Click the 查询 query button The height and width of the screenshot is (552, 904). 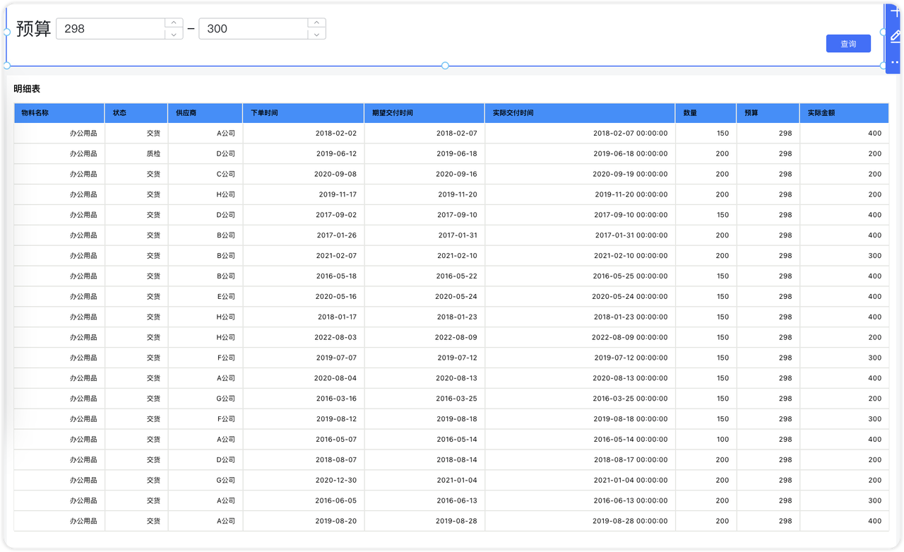[x=848, y=44]
